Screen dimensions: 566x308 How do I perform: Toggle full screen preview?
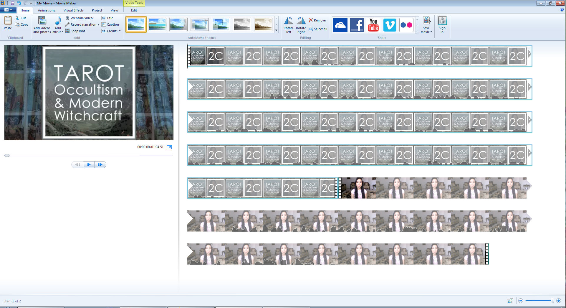[x=169, y=147]
